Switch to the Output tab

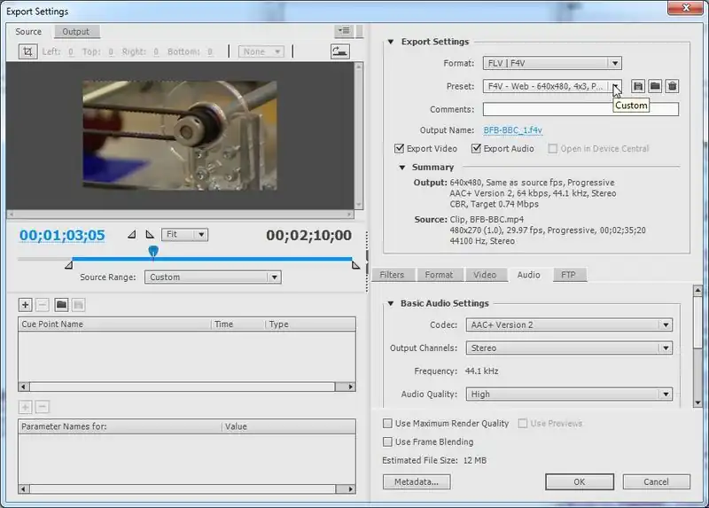click(x=75, y=32)
